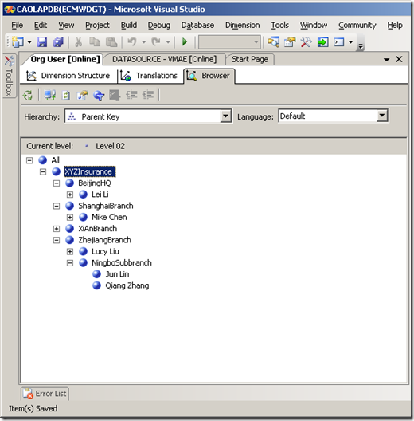
Task: Click the Member Properties icon
Action: [x=82, y=95]
